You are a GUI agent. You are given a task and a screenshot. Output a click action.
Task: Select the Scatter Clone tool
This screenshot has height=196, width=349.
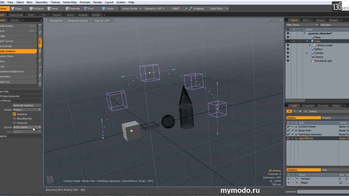[x=18, y=56]
